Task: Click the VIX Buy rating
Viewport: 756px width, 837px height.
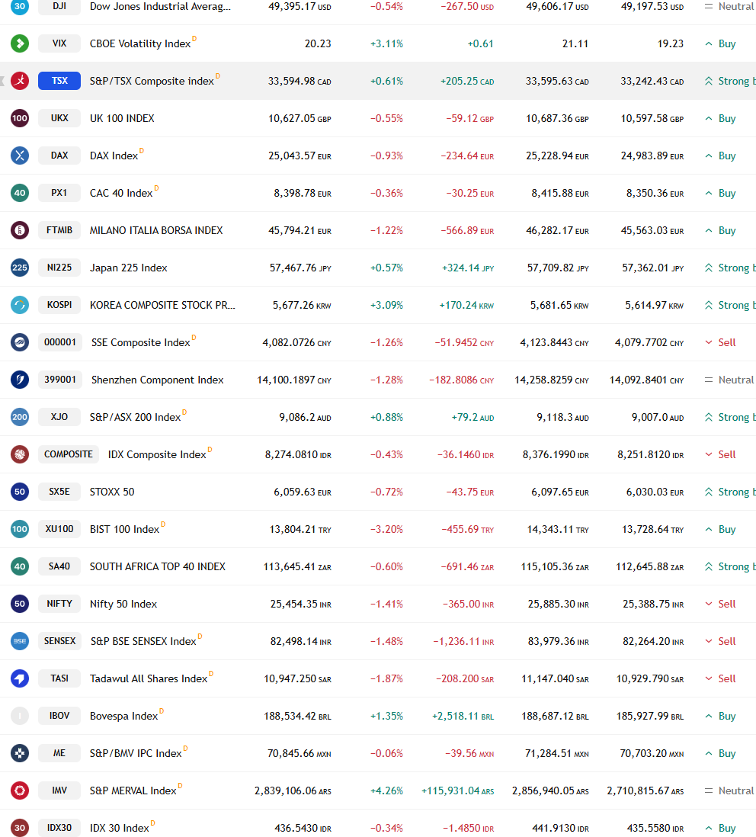Action: 721,43
